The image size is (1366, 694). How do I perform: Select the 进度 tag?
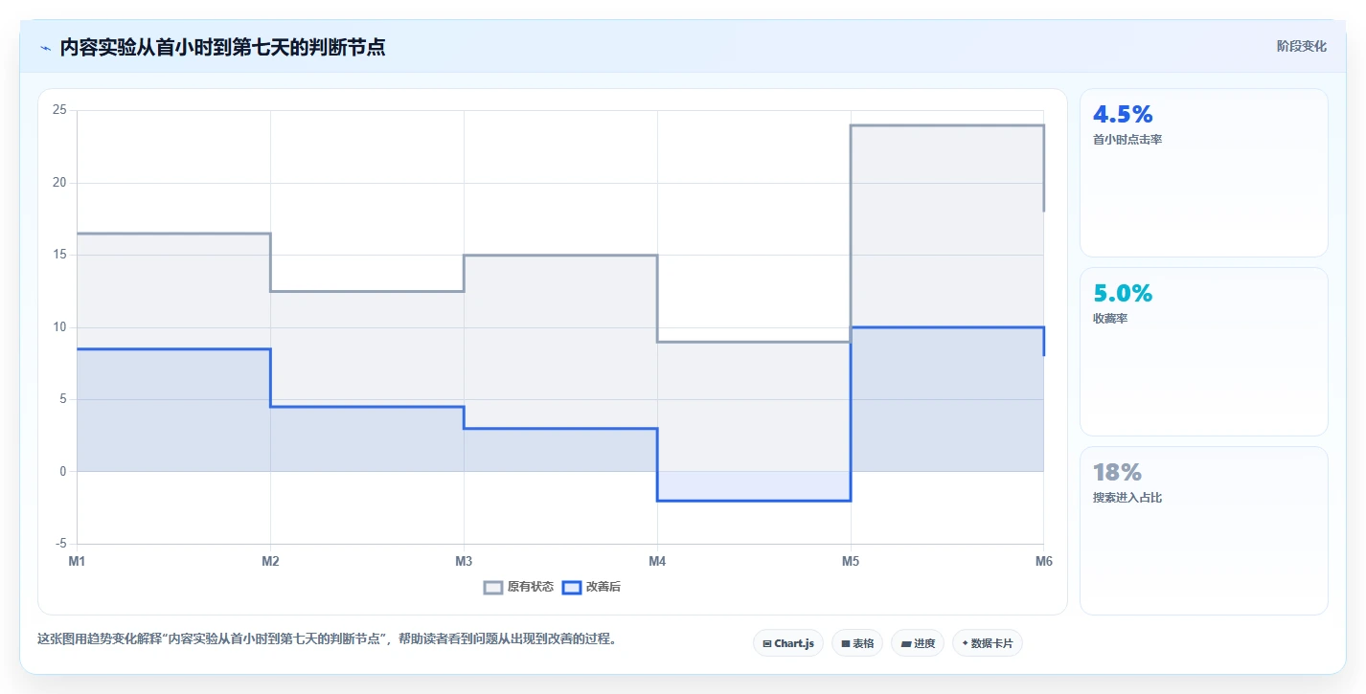tap(918, 643)
